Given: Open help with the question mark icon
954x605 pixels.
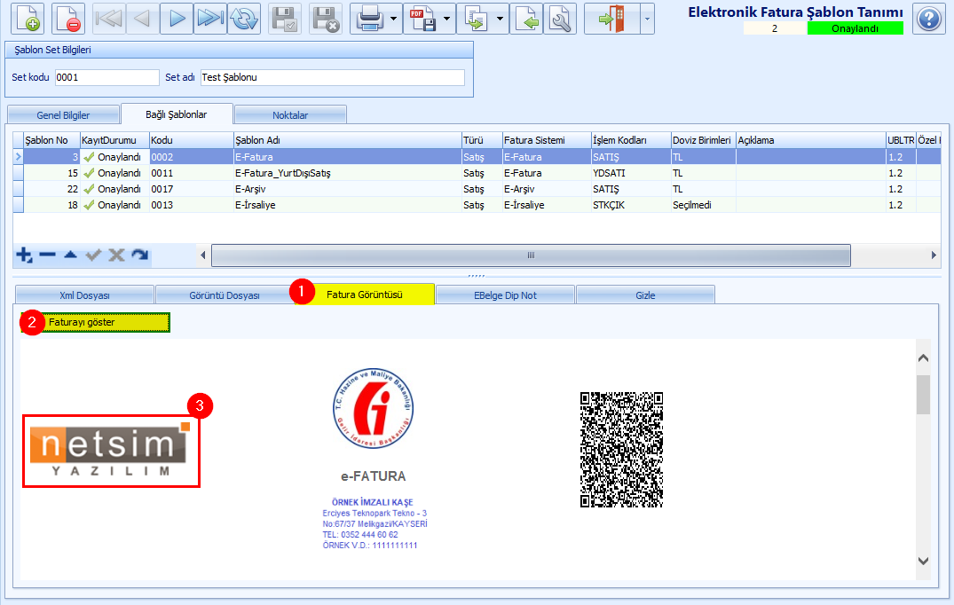Looking at the screenshot, I should pos(927,19).
